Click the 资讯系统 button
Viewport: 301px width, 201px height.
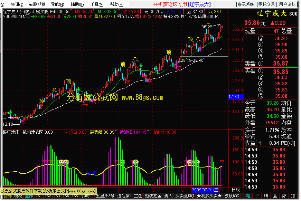(246, 4)
